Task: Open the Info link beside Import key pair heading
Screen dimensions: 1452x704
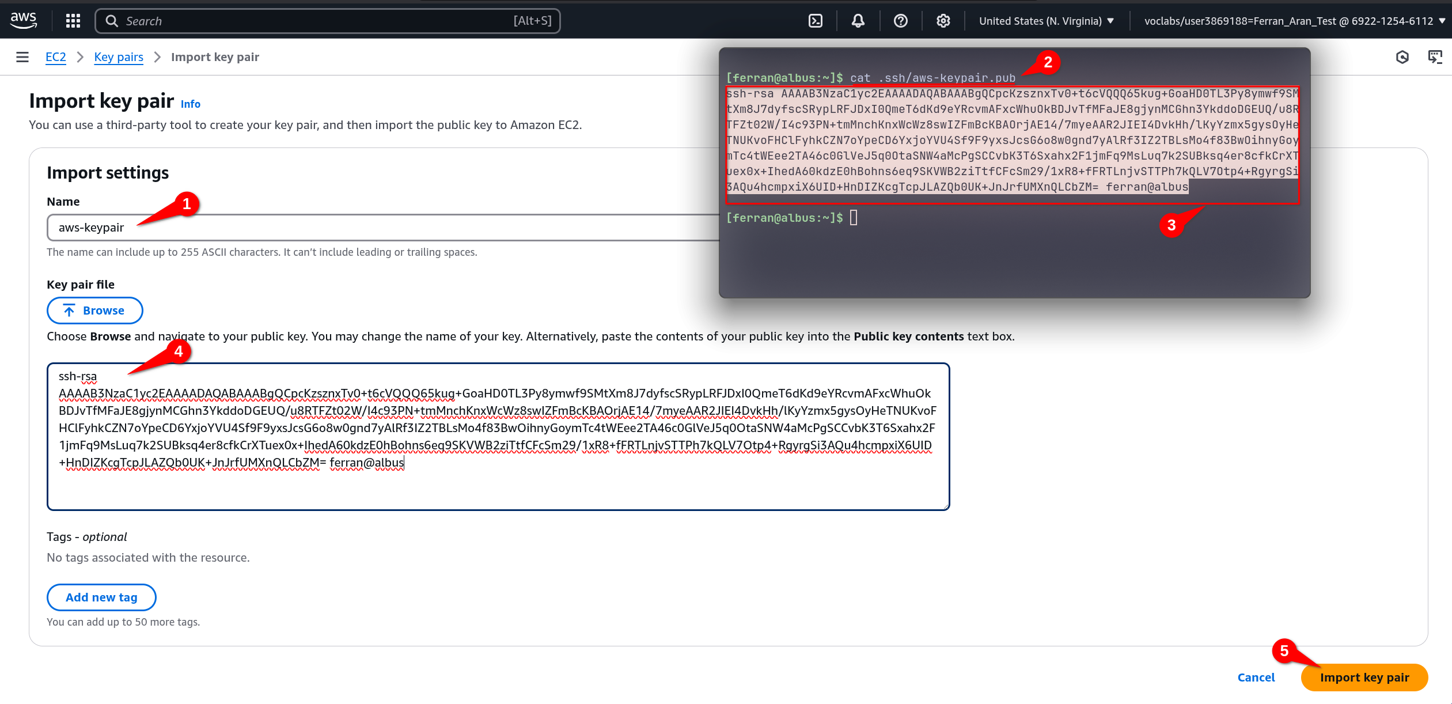Action: point(189,104)
